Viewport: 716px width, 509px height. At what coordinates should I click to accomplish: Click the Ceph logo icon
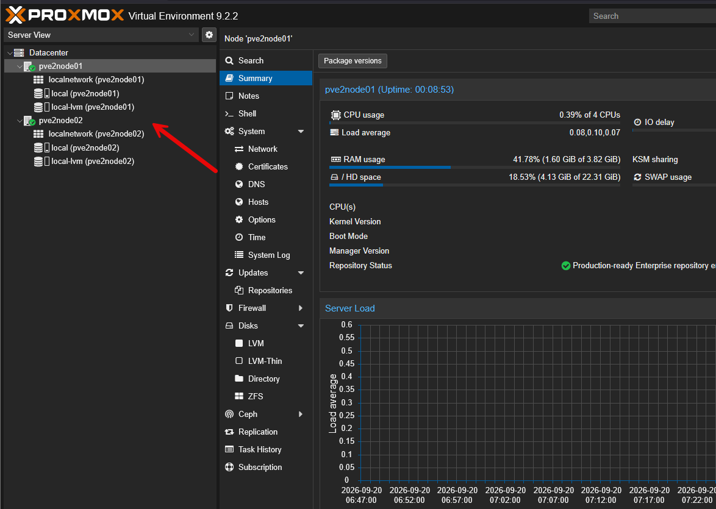229,414
